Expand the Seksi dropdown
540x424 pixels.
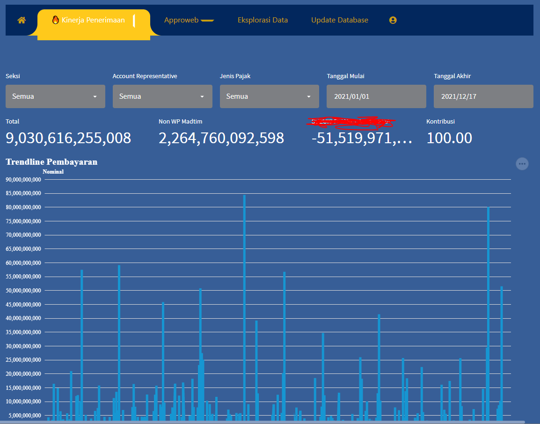[55, 96]
